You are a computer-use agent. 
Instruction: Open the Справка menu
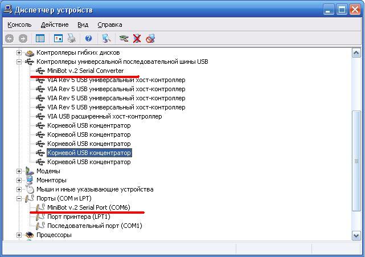(x=110, y=25)
